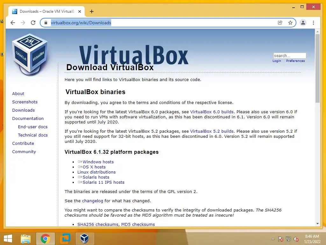Click the Login link
326x245 pixels.
[277, 61]
